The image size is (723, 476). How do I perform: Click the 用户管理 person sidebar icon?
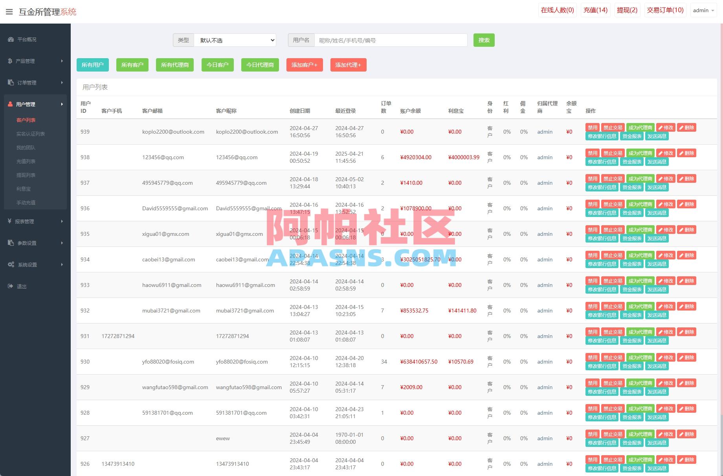pyautogui.click(x=9, y=104)
